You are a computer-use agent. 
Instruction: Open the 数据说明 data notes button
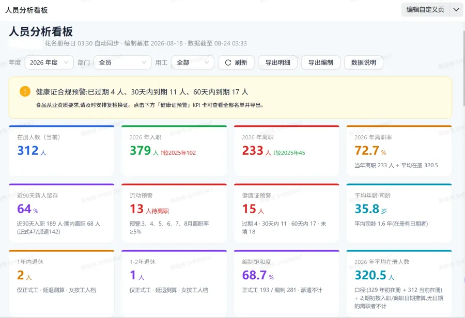[364, 62]
